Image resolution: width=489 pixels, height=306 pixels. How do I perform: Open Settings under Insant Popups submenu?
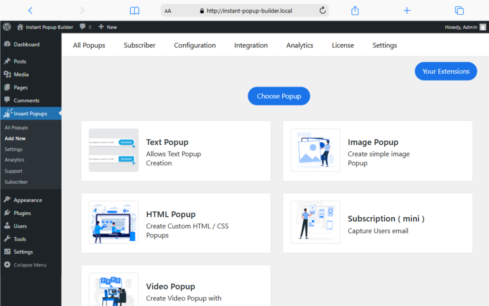tap(13, 149)
